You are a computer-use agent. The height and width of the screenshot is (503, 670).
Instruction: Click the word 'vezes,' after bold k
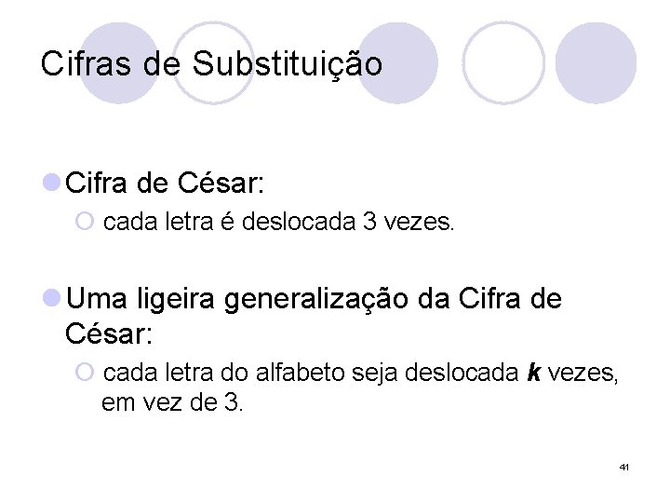tap(581, 374)
